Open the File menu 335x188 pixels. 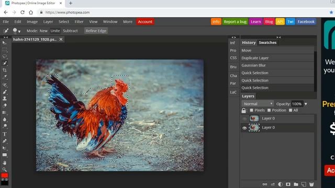pos(6,22)
